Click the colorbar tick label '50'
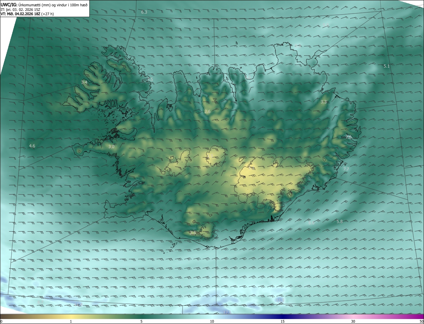Screen dimensions: 424x324 click(421, 321)
